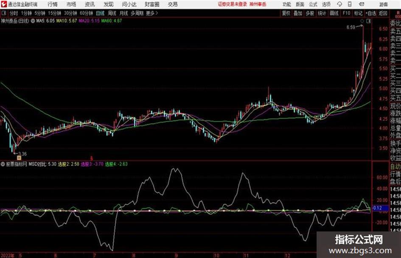
Task: Click the envelope message icon
Action: 362,4
